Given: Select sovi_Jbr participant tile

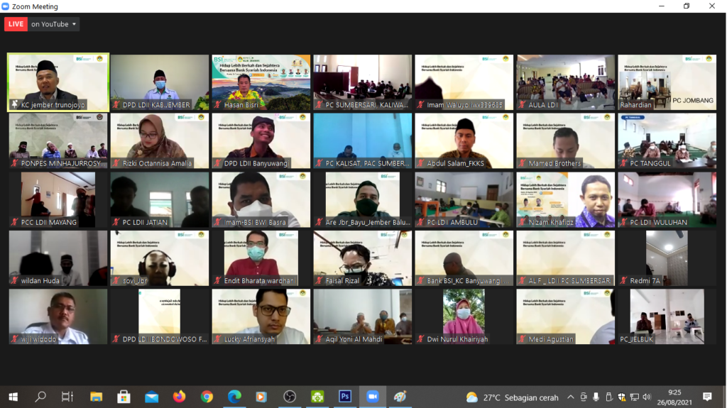Looking at the screenshot, I should coord(160,258).
